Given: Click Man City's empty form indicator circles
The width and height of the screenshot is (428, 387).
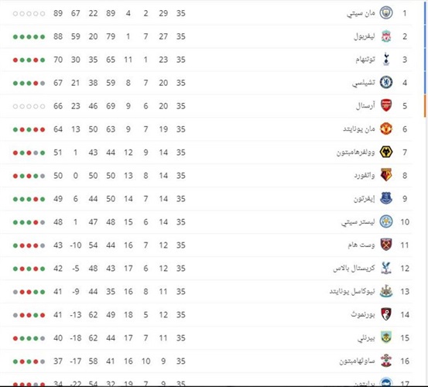Looking at the screenshot, I should click(x=29, y=13).
